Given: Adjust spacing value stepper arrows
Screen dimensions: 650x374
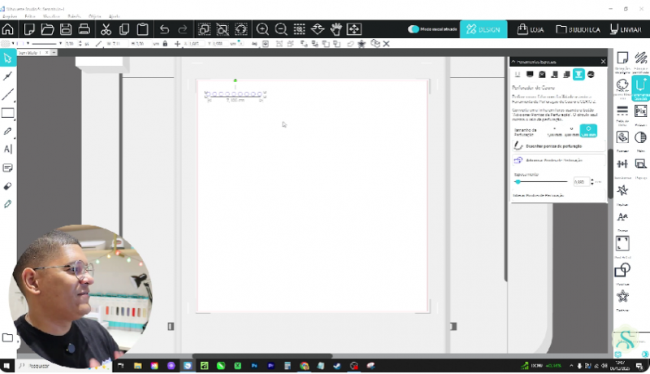Looking at the screenshot, I should coord(592,181).
